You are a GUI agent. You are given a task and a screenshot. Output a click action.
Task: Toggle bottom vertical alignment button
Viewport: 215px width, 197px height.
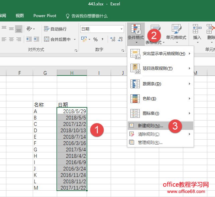(19, 29)
